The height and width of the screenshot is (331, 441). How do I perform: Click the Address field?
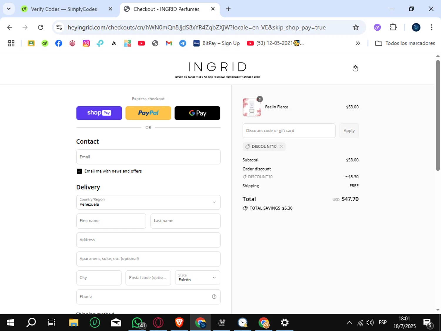(x=148, y=240)
